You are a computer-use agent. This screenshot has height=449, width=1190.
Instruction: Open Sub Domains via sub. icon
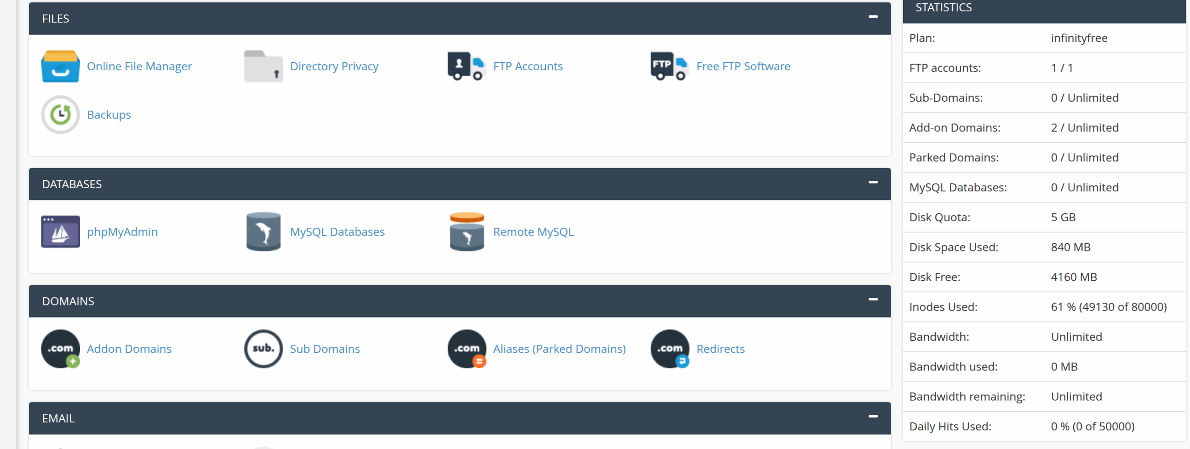coord(263,349)
